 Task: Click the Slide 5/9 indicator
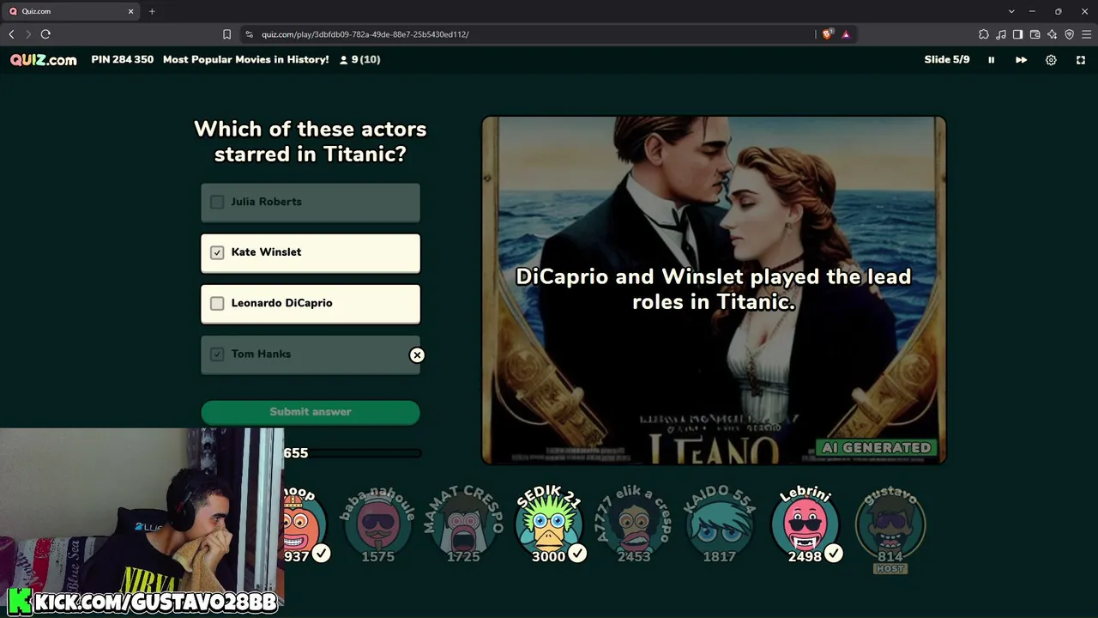click(x=947, y=60)
